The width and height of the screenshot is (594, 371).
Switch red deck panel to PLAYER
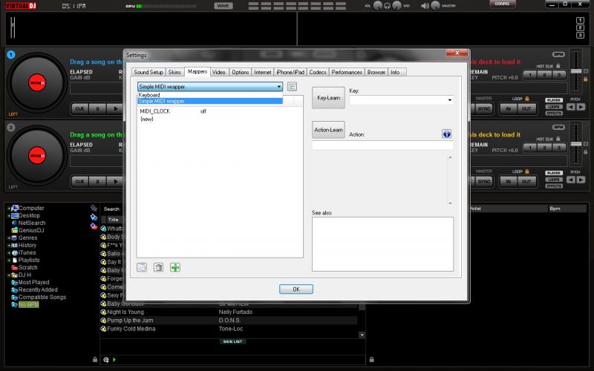click(554, 100)
